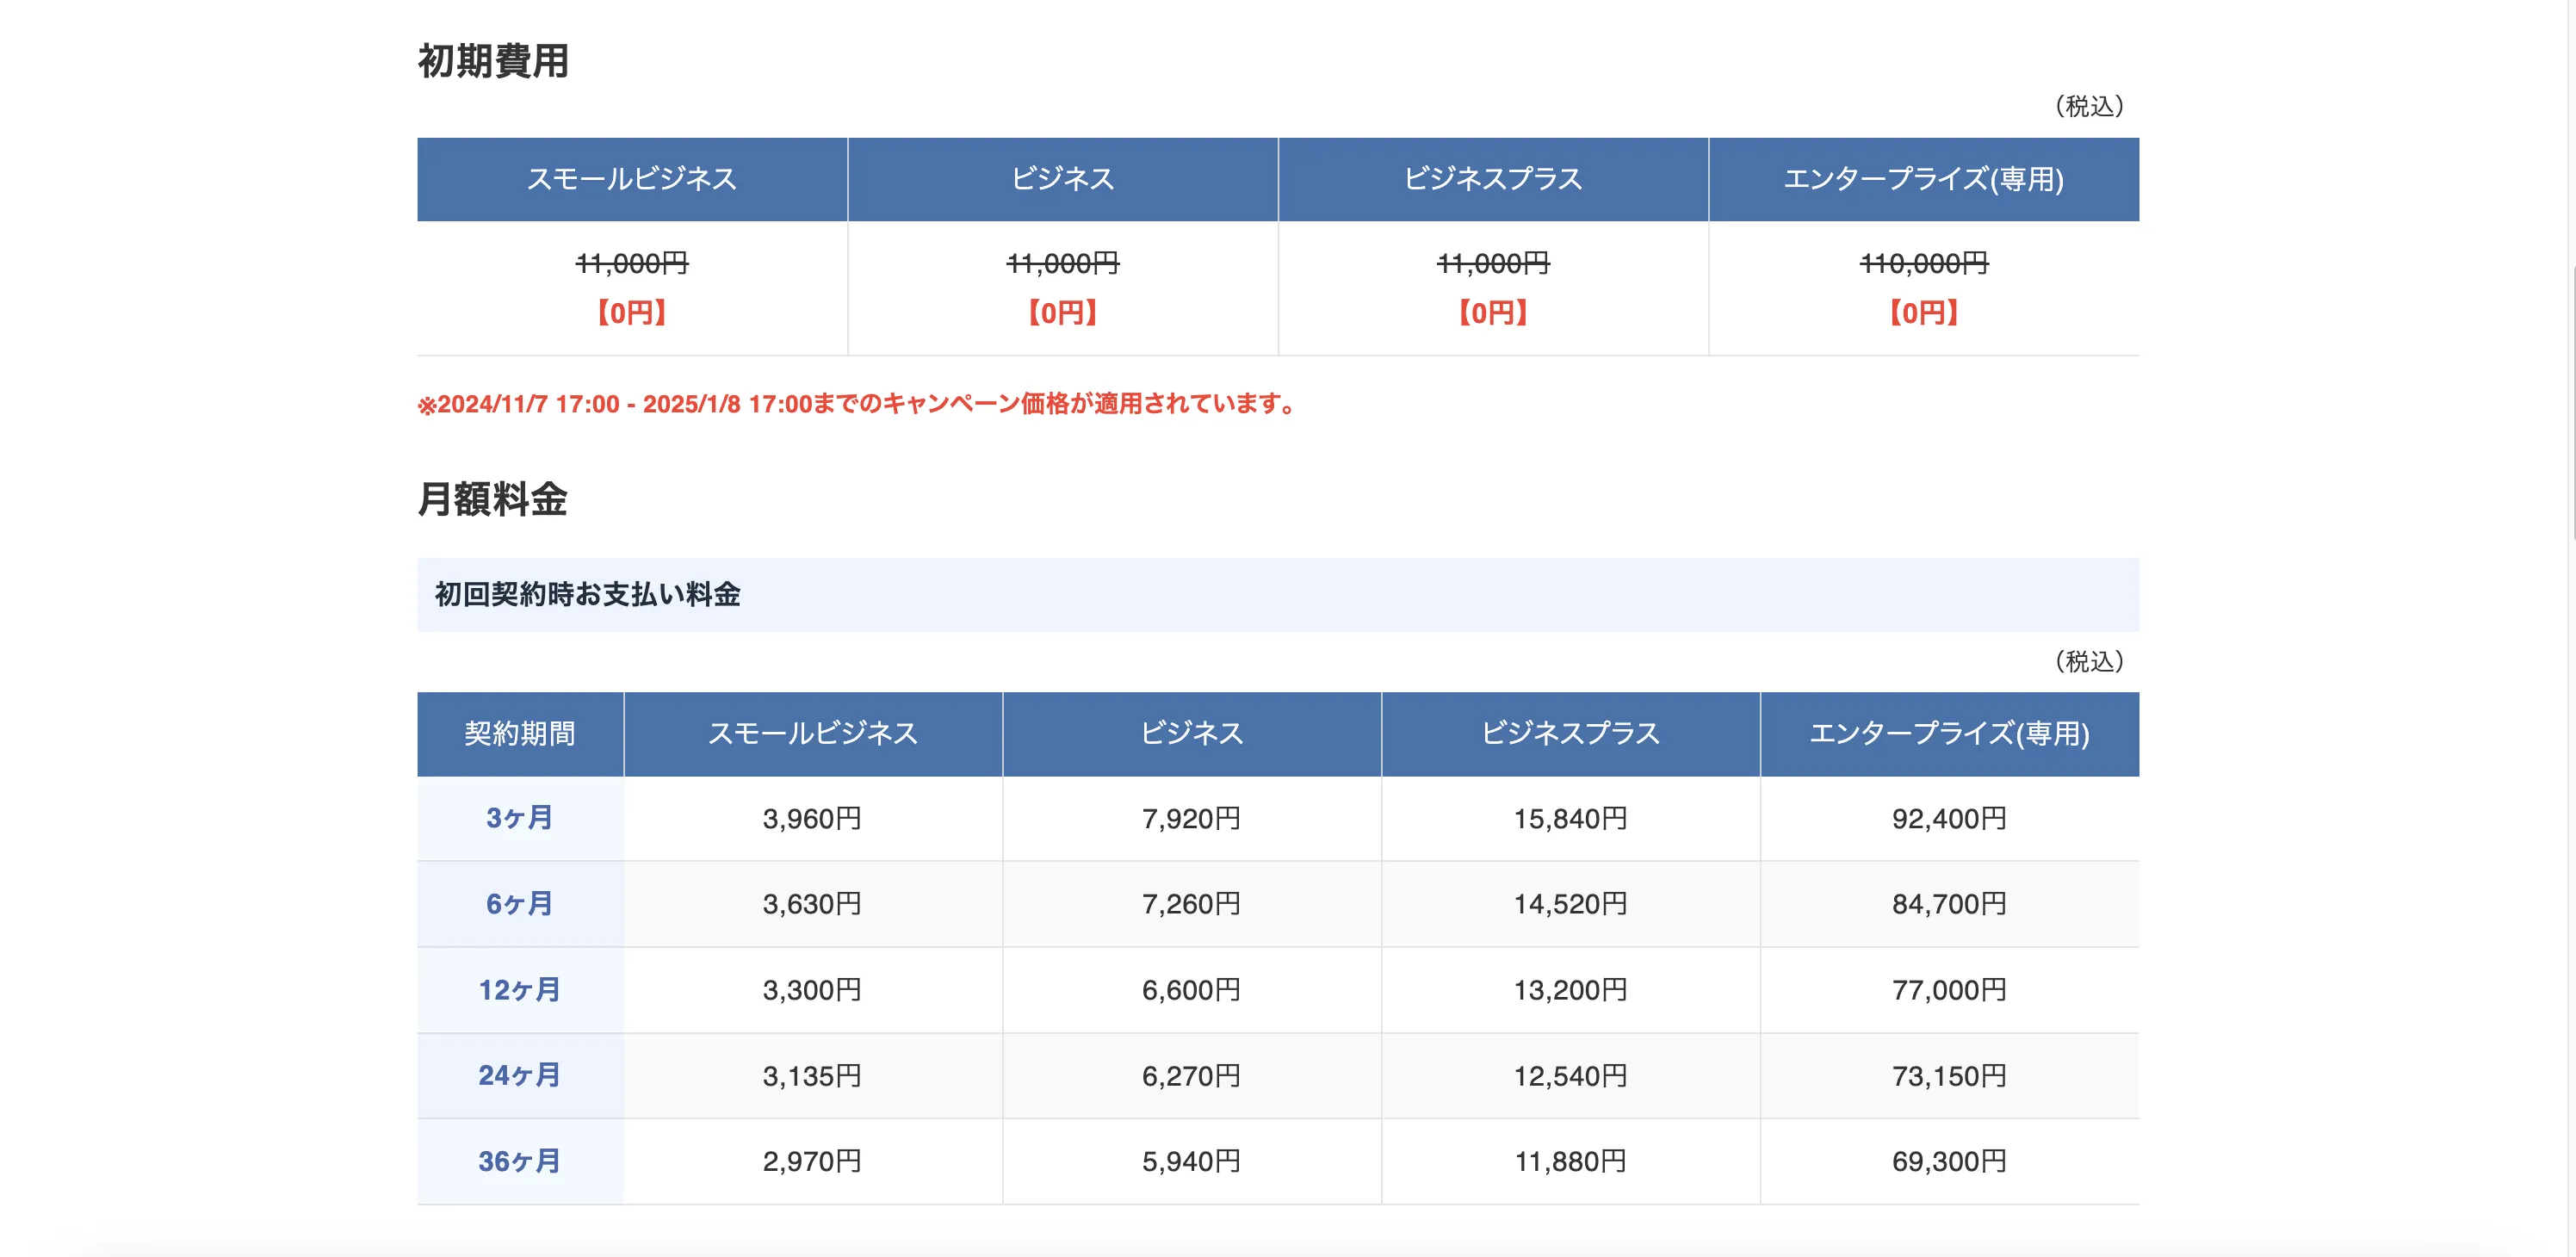Viewport: 2576px width, 1257px height.
Task: Click the 24ヶ月 row label
Action: [520, 1076]
